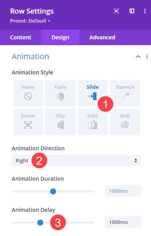Viewport: 151px width, 236px height.
Task: Select the Slide animation style
Action: pos(93,93)
